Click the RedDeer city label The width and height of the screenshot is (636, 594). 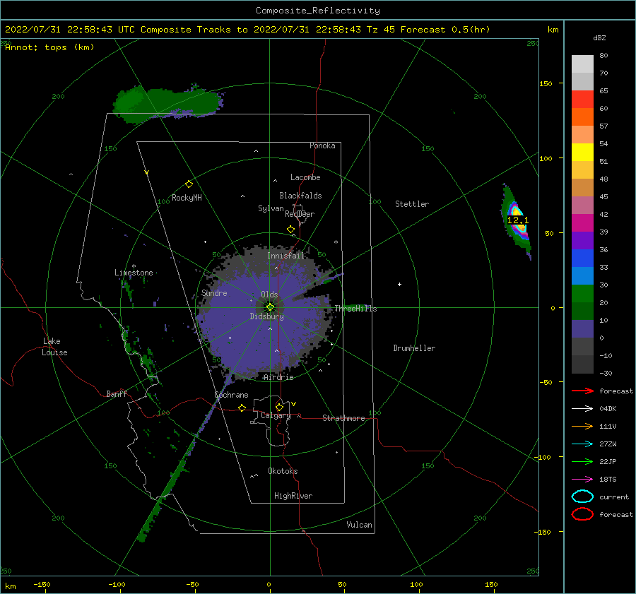300,214
